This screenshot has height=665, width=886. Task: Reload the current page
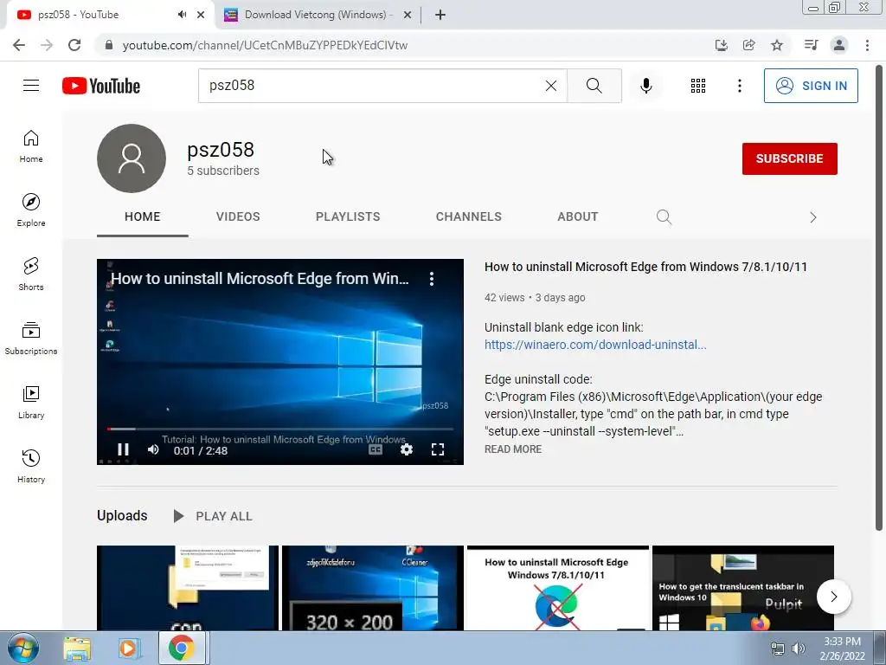[x=74, y=45]
